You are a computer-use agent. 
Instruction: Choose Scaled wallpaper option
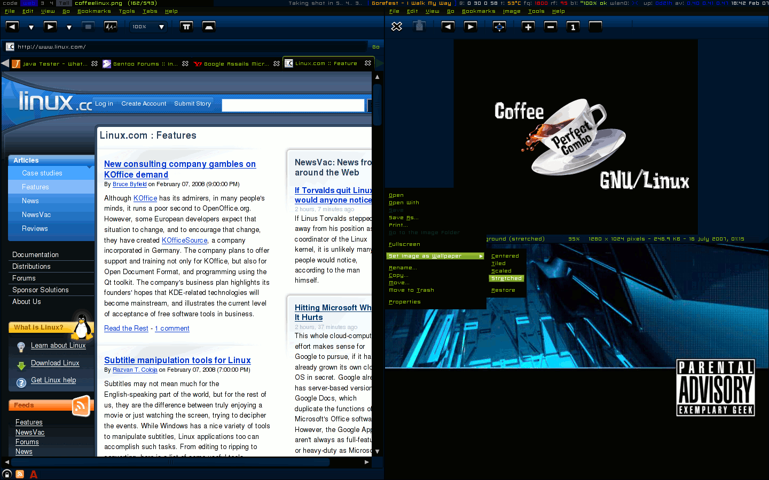point(501,271)
